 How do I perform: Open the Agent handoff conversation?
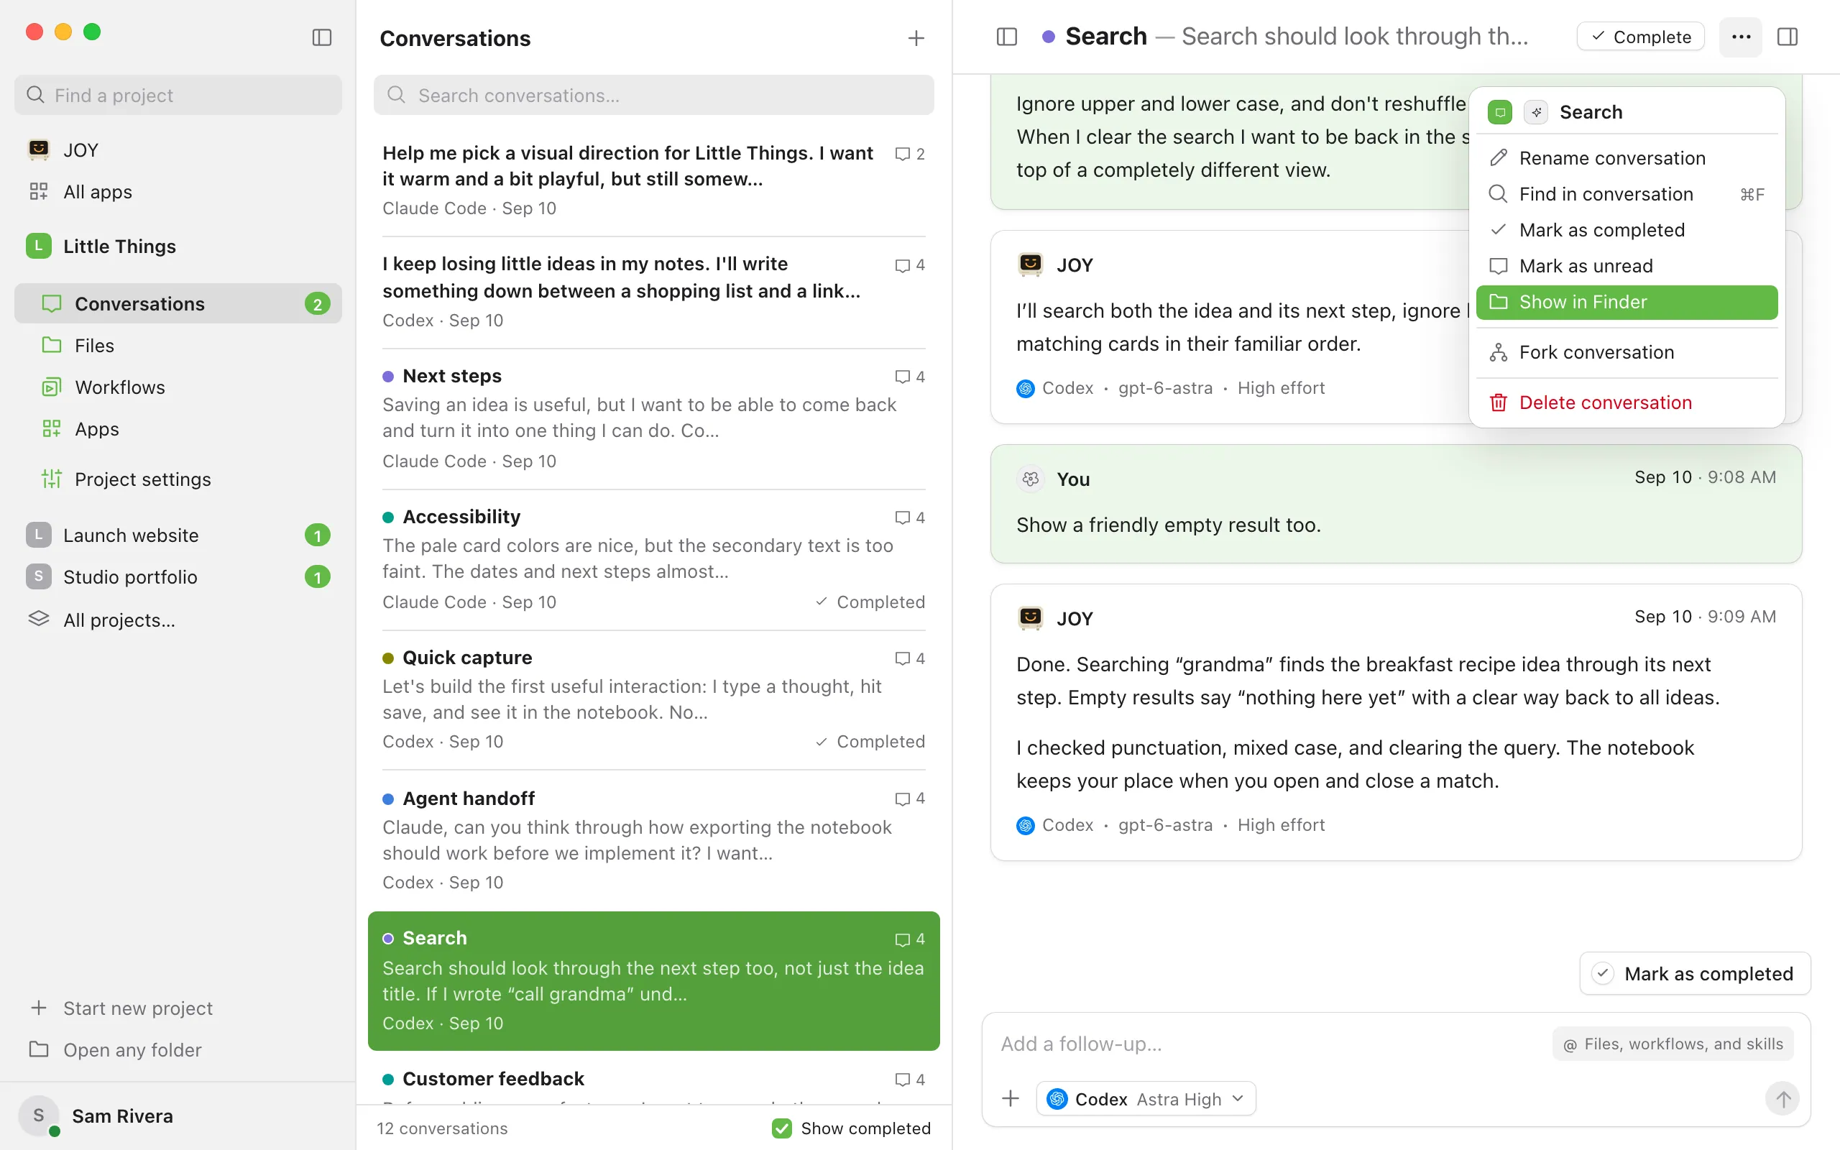click(x=654, y=840)
